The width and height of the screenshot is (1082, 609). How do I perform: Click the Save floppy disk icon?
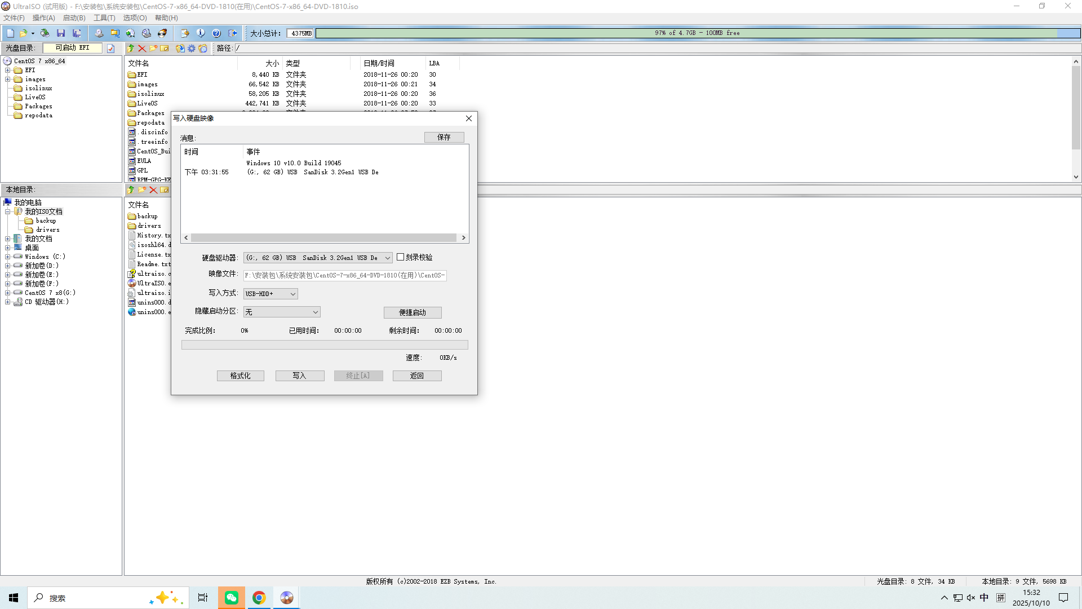pyautogui.click(x=61, y=33)
